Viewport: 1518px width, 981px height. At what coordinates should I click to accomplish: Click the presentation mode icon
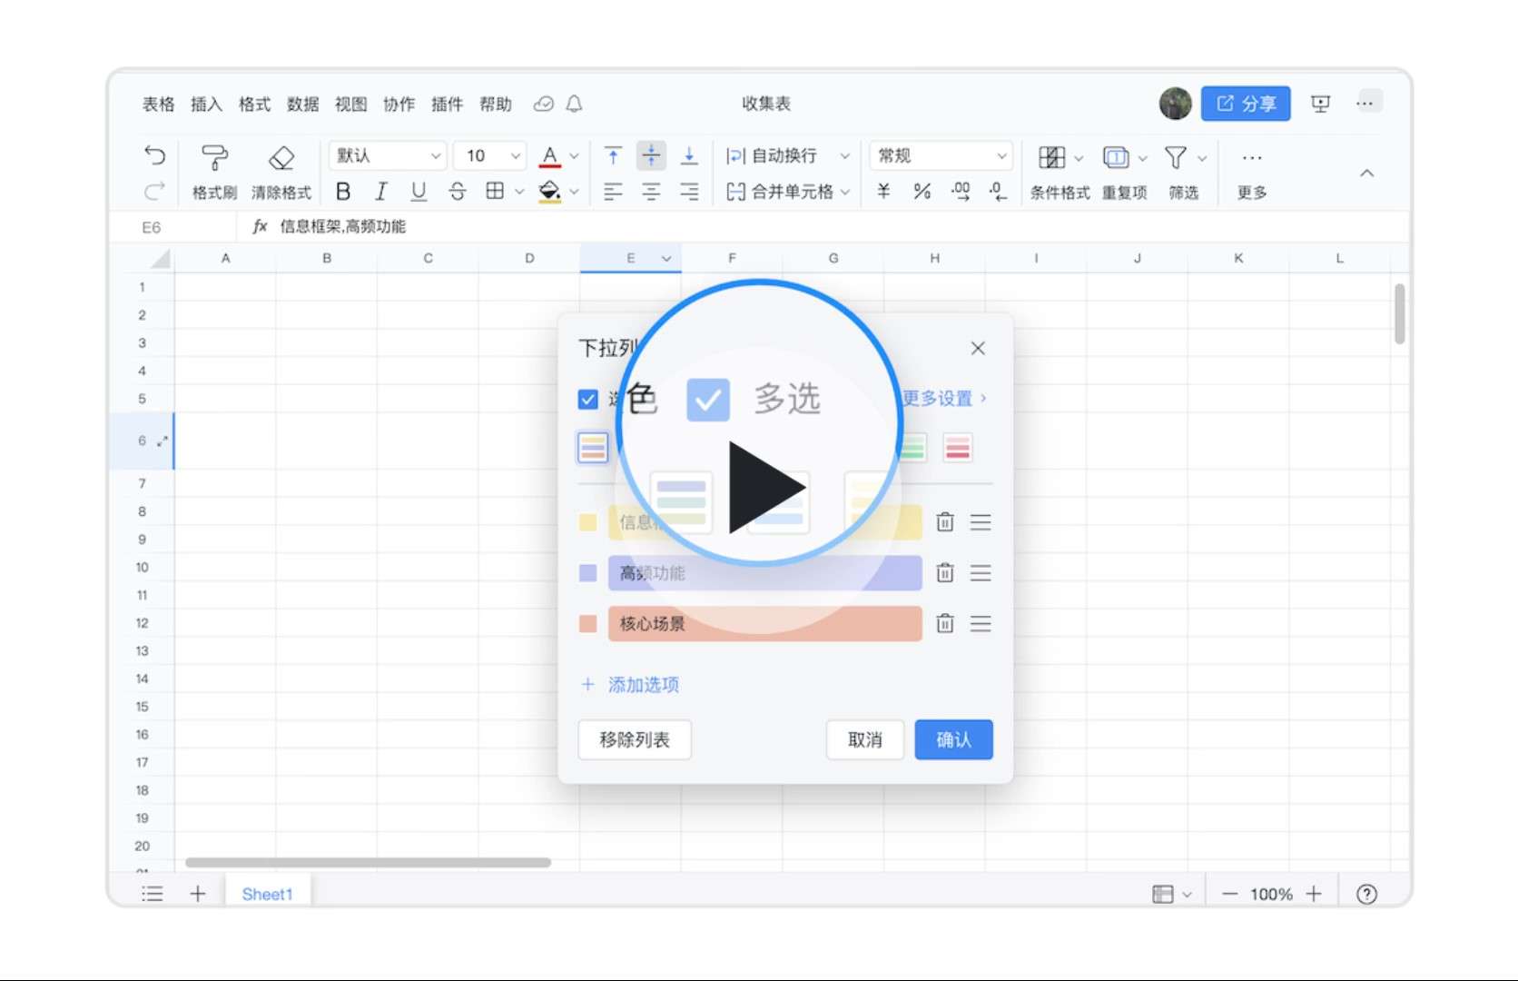point(1321,104)
